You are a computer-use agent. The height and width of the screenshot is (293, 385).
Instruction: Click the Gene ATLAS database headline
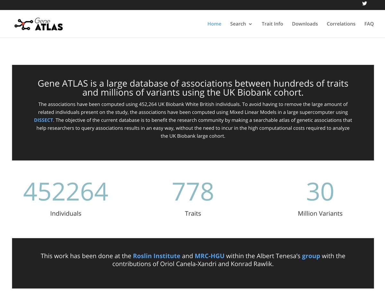click(x=193, y=88)
